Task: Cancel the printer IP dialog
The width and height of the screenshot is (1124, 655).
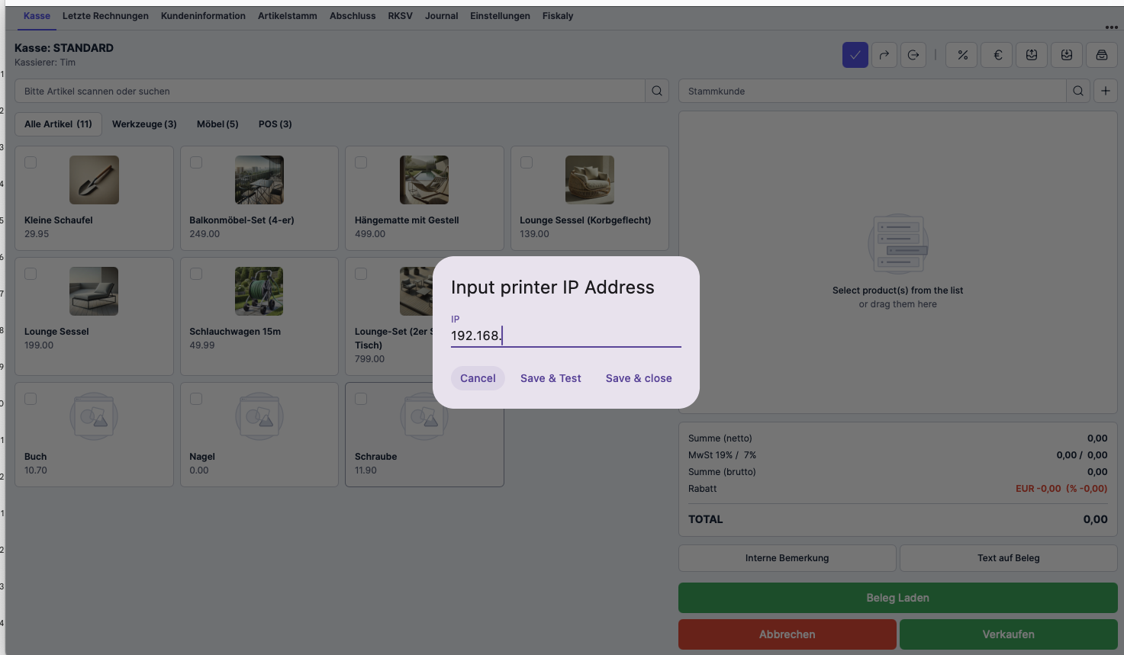Action: coord(478,378)
